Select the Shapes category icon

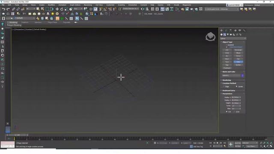224,35
